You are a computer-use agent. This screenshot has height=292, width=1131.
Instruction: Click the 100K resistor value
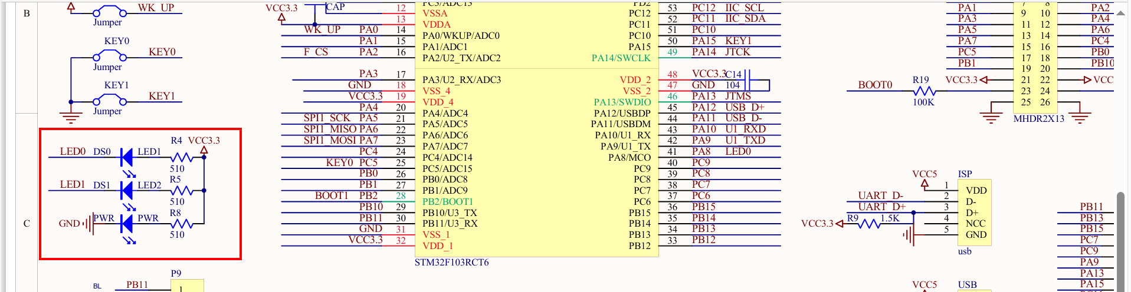point(923,102)
